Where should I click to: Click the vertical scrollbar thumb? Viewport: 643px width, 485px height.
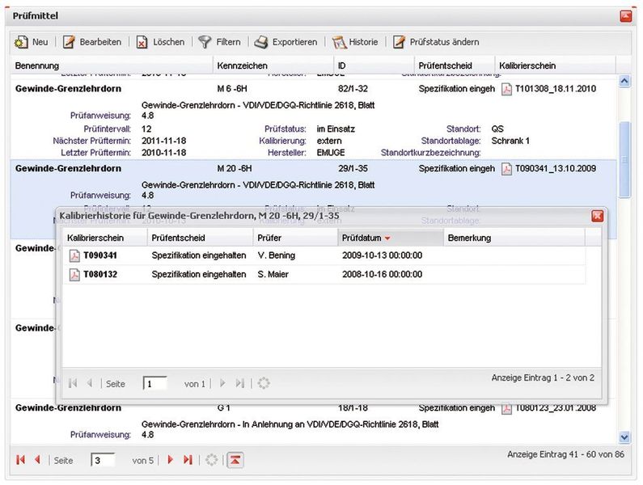pos(624,160)
